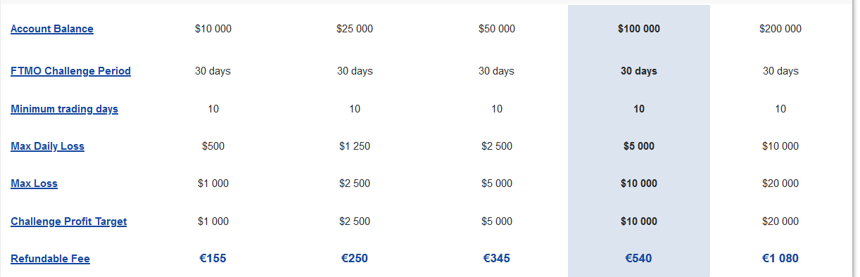Open the Challenge Profit Target link
This screenshot has width=860, height=277.
click(68, 221)
